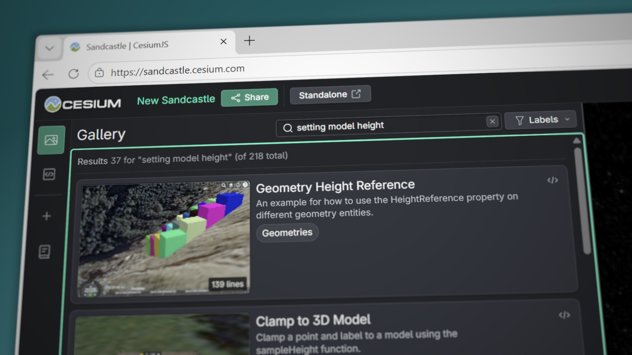Click the Geometries label tag
Image resolution: width=632 pixels, height=355 pixels.
[287, 232]
